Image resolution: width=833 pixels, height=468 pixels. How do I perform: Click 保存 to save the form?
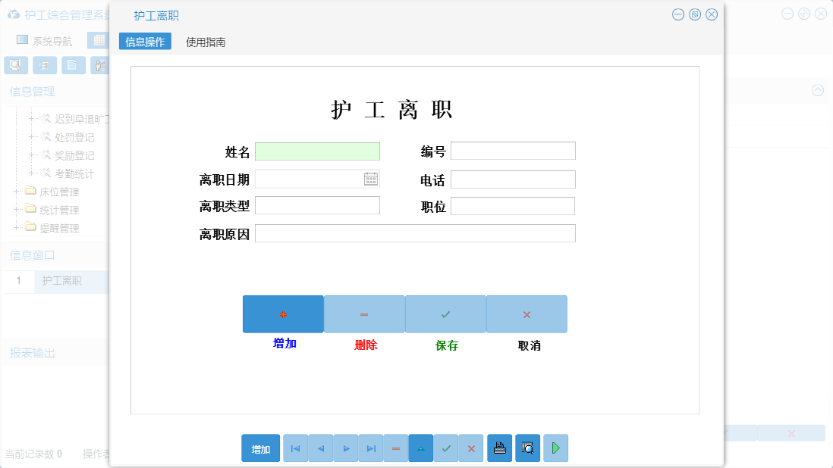[445, 314]
